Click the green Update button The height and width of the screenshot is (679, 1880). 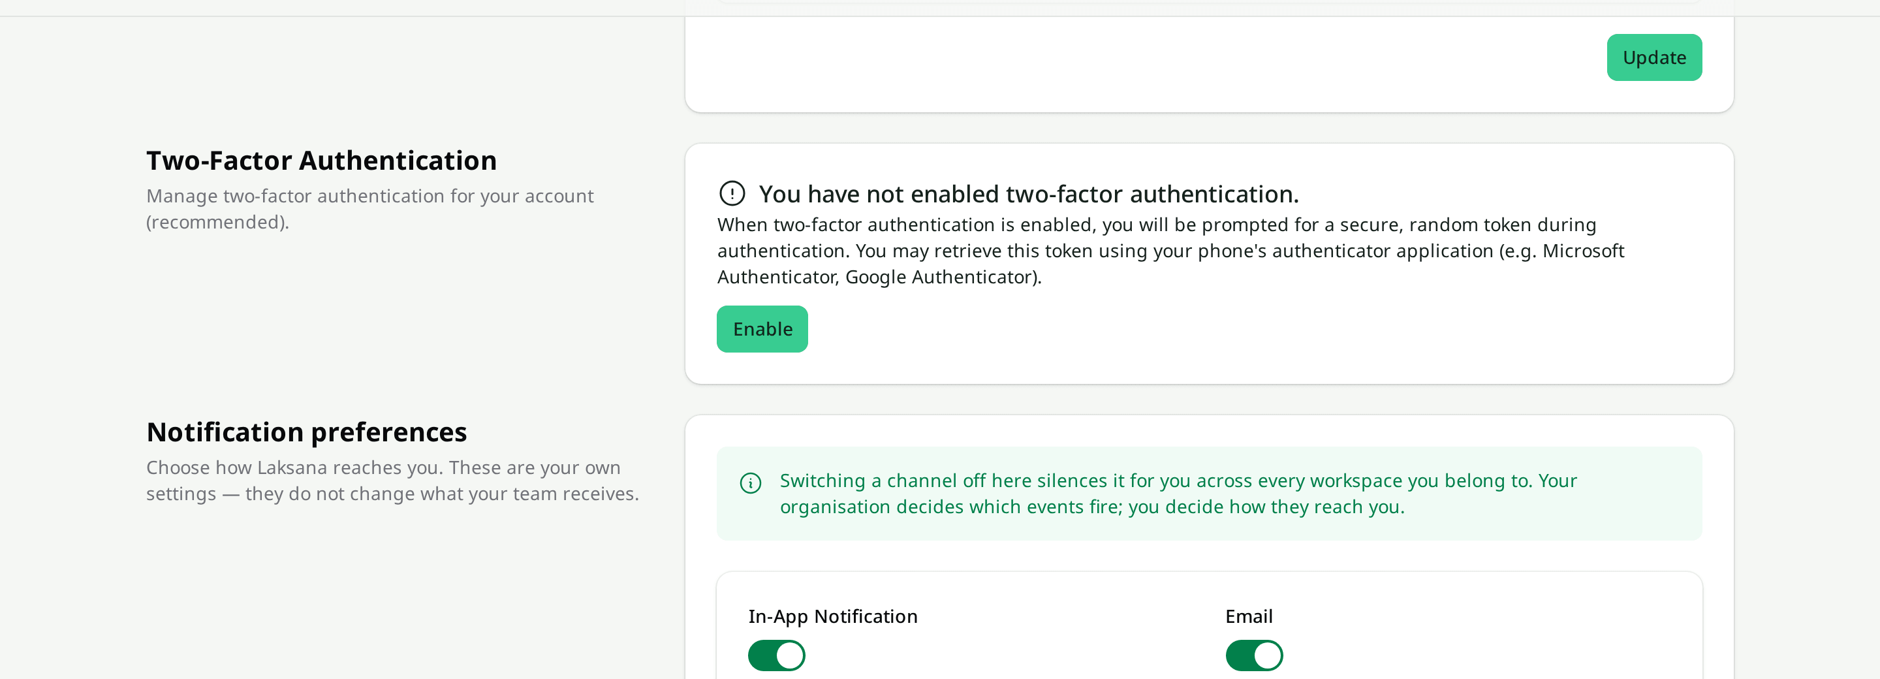pyautogui.click(x=1653, y=57)
